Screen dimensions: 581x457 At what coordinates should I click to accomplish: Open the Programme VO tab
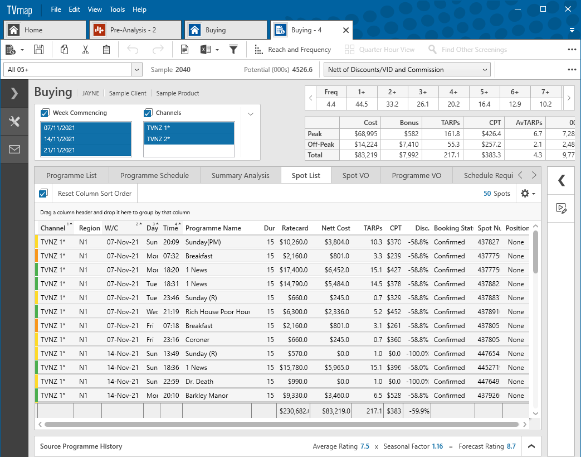click(x=417, y=176)
